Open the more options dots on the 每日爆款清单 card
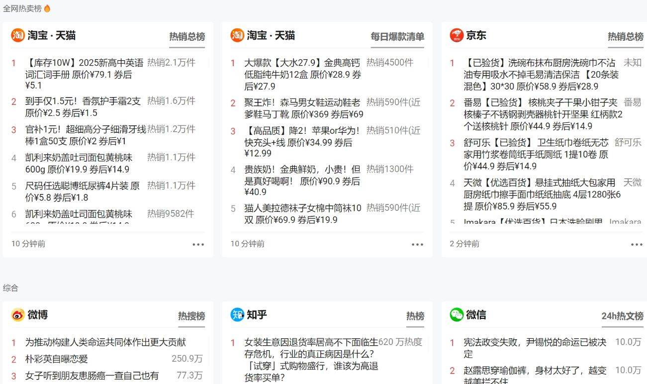 coord(418,244)
